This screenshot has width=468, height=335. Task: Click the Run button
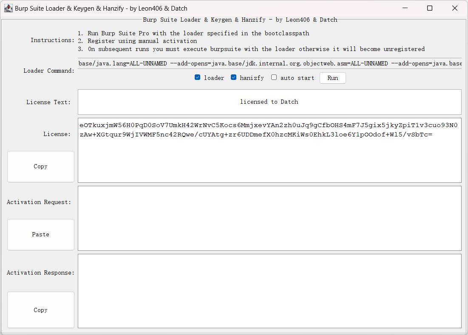tap(332, 78)
